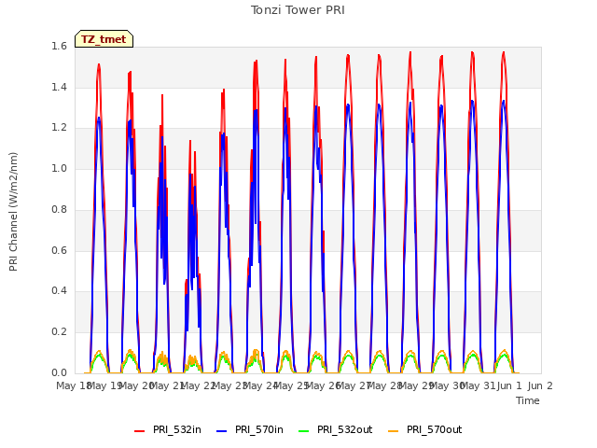Select the PRI_570in legend label

pyautogui.click(x=259, y=429)
